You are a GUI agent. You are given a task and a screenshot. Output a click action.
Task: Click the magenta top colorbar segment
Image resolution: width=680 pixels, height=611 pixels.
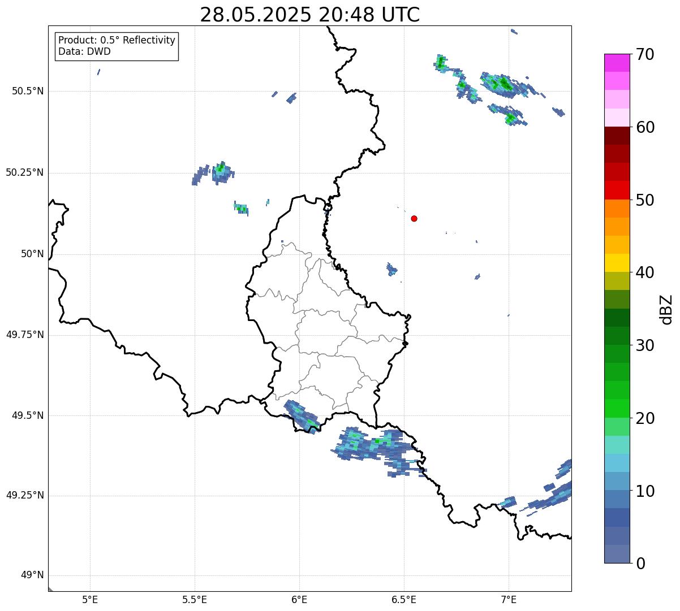coord(617,63)
